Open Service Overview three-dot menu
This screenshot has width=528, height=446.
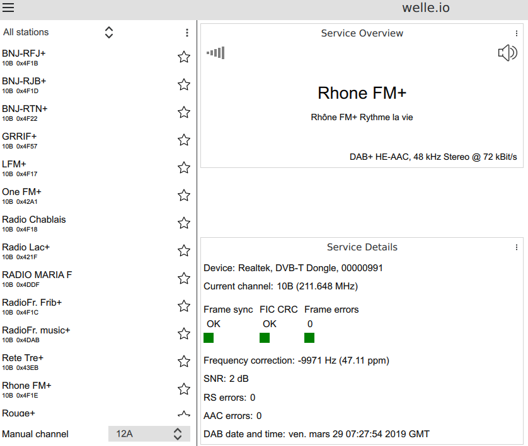[x=516, y=33]
